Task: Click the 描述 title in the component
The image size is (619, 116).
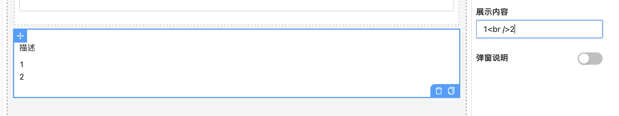Action: [27, 48]
